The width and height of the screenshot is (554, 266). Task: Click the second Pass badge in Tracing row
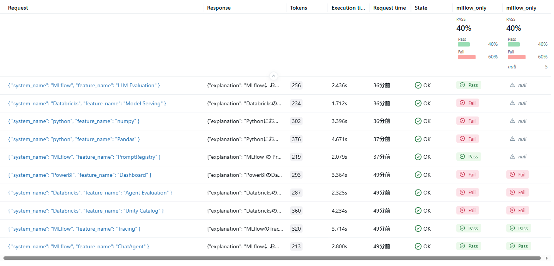(519, 228)
